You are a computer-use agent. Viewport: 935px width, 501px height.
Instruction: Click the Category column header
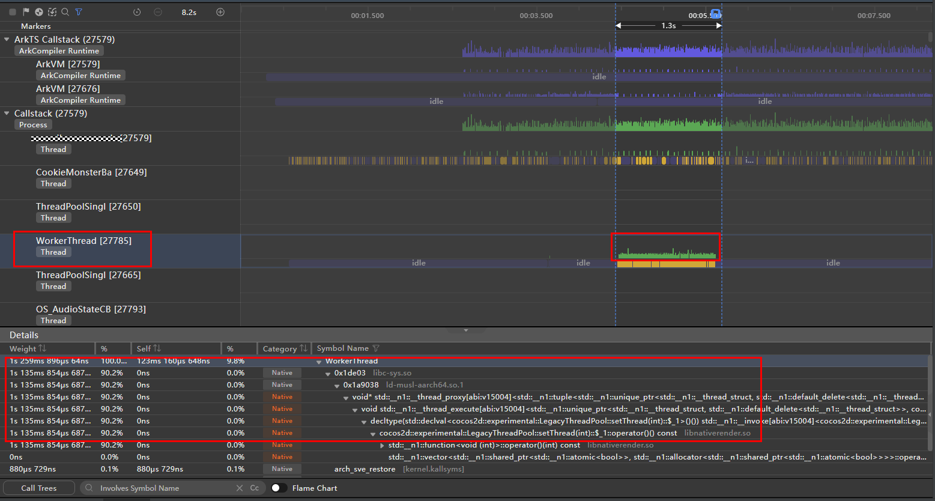pyautogui.click(x=280, y=348)
